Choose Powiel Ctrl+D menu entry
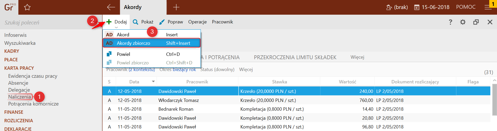 (x=152, y=54)
